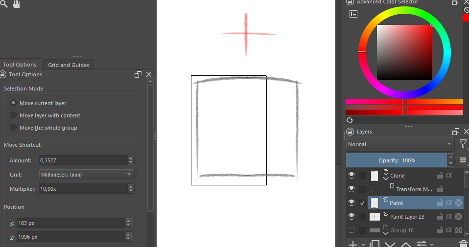Image resolution: width=469 pixels, height=247 pixels.
Task: Check the Paint Layer 23 checkbox
Action: coord(362,217)
